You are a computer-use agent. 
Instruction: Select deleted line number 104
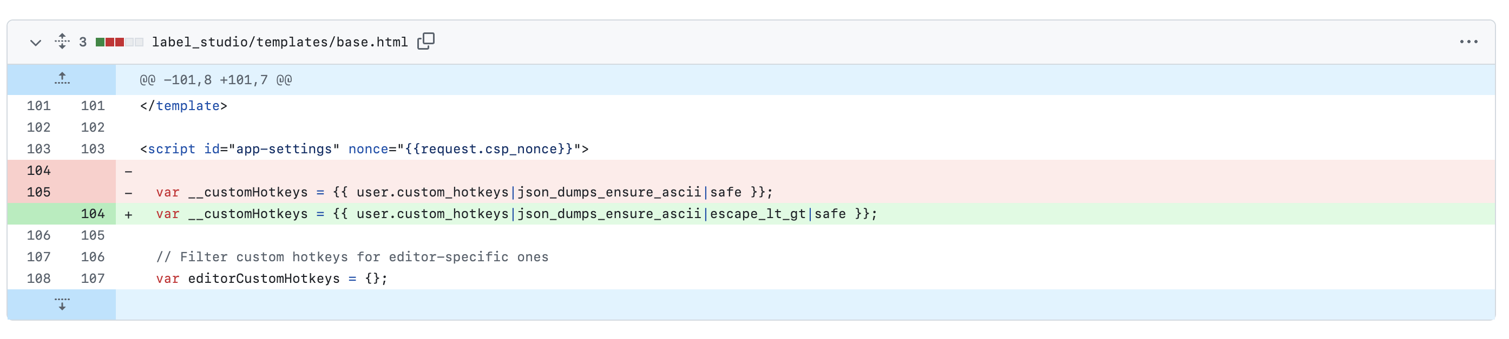click(x=38, y=171)
